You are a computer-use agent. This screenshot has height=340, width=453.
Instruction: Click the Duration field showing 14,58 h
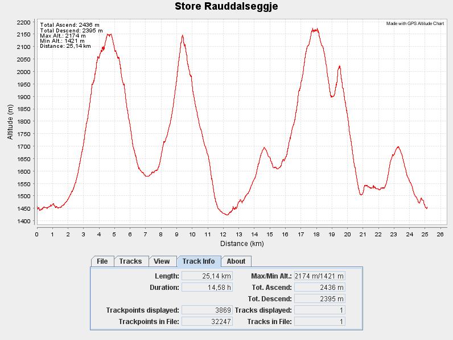pyautogui.click(x=207, y=288)
